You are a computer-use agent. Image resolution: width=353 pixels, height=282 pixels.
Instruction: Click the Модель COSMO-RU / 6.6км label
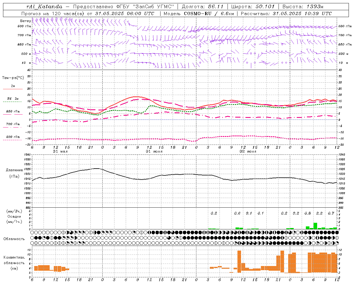pos(199,13)
